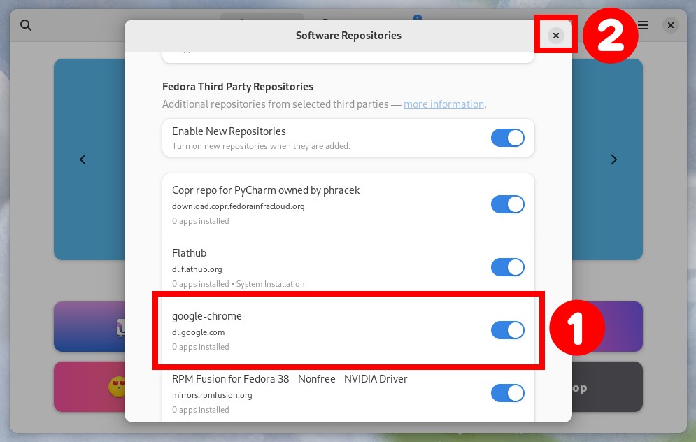
Task: Select the RPM Fusion NVIDIA Driver row
Action: (348, 392)
